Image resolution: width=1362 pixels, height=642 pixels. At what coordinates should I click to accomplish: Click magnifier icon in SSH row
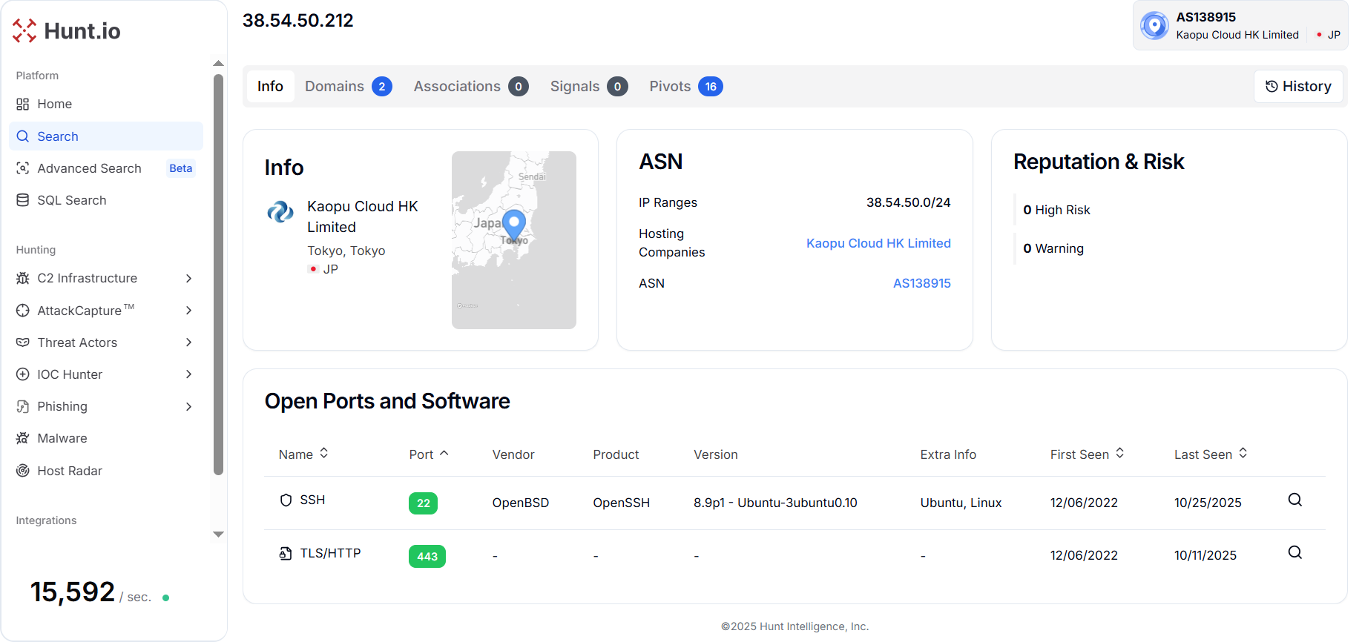click(1294, 500)
